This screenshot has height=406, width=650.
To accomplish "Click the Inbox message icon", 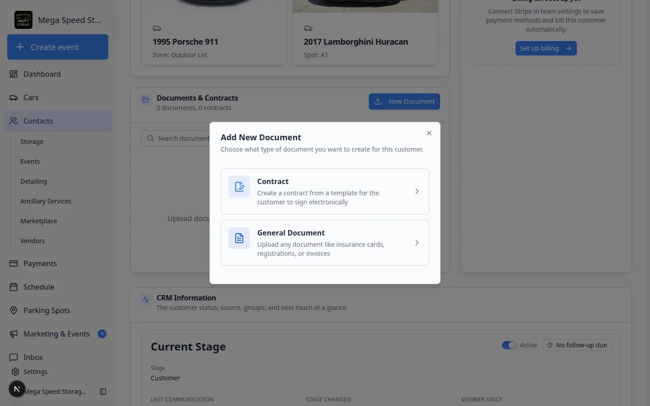I will point(14,357).
